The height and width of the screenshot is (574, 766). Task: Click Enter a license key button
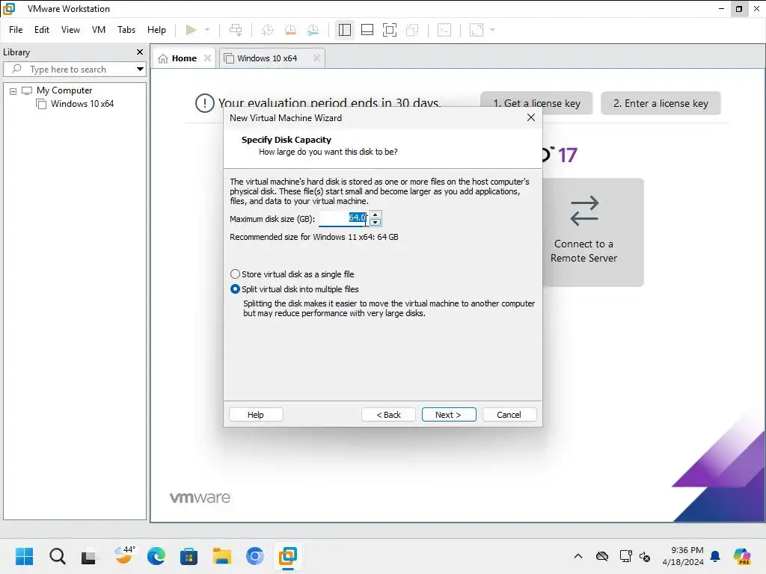(x=661, y=103)
